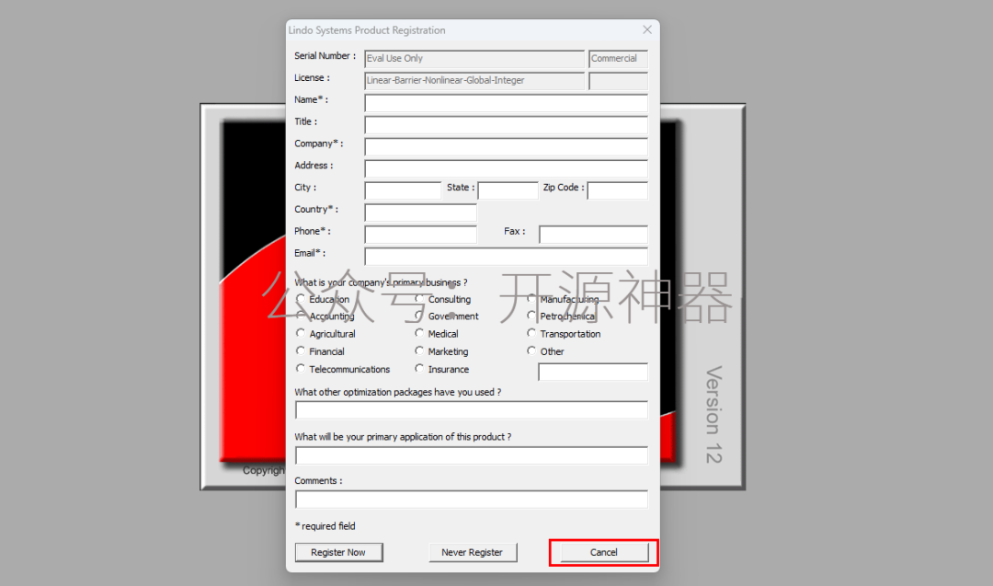Focus the Email text field
The image size is (993, 586).
(506, 256)
